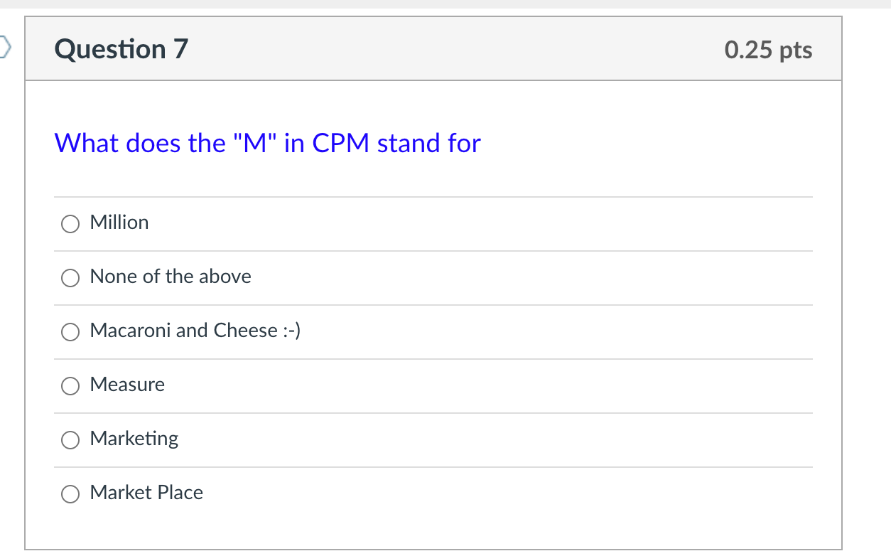Choose answer by clicking "Million" label text

click(119, 223)
